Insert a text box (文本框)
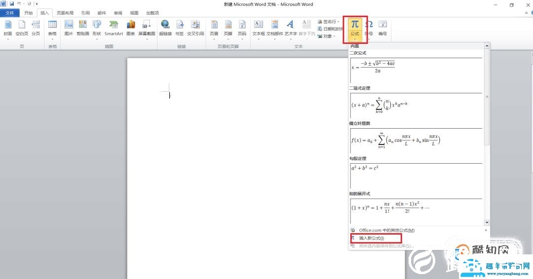533x279 pixels. tap(259, 27)
